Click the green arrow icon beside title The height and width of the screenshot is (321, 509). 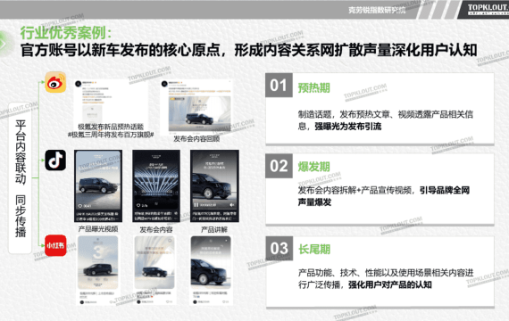[x=4, y=44]
